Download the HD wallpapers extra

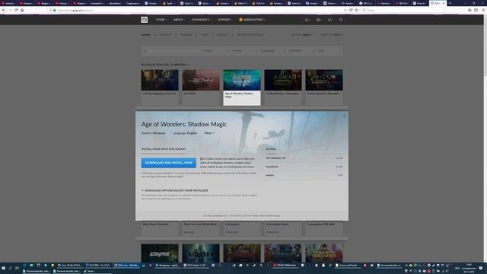coord(304,158)
